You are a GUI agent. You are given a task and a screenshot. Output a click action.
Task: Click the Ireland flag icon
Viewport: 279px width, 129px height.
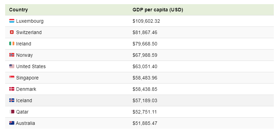coord(12,44)
